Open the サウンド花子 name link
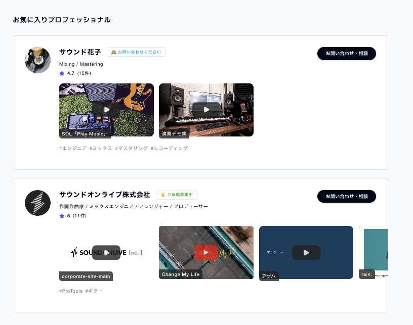The width and height of the screenshot is (413, 325). pos(80,52)
